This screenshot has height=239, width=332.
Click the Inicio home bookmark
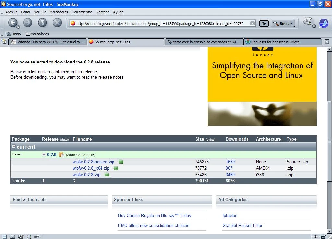pos(14,34)
